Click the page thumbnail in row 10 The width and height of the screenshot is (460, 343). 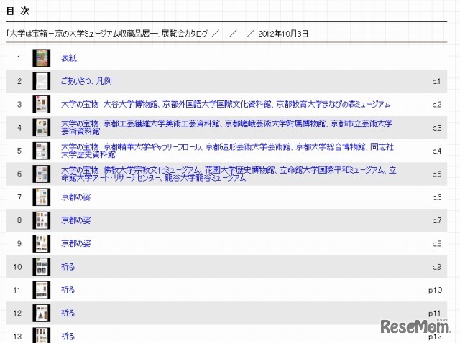coord(42,266)
